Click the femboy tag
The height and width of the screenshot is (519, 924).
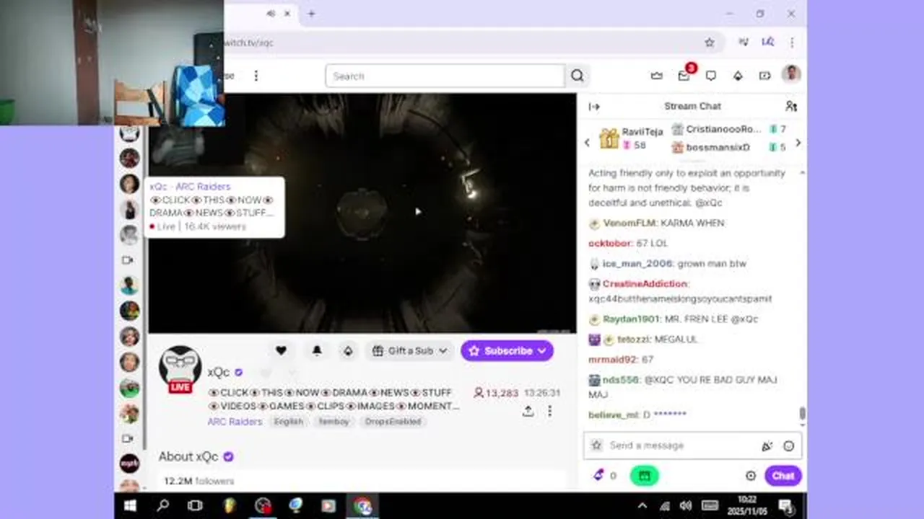[334, 422]
